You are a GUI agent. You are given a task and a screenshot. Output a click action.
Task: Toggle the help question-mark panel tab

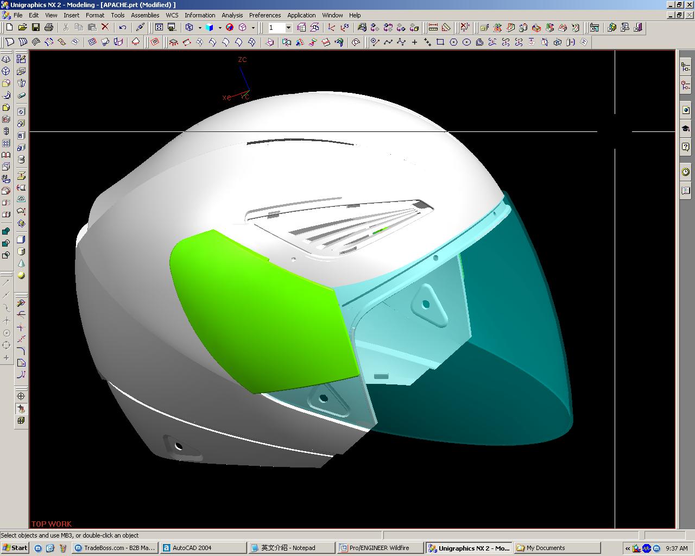[686, 147]
